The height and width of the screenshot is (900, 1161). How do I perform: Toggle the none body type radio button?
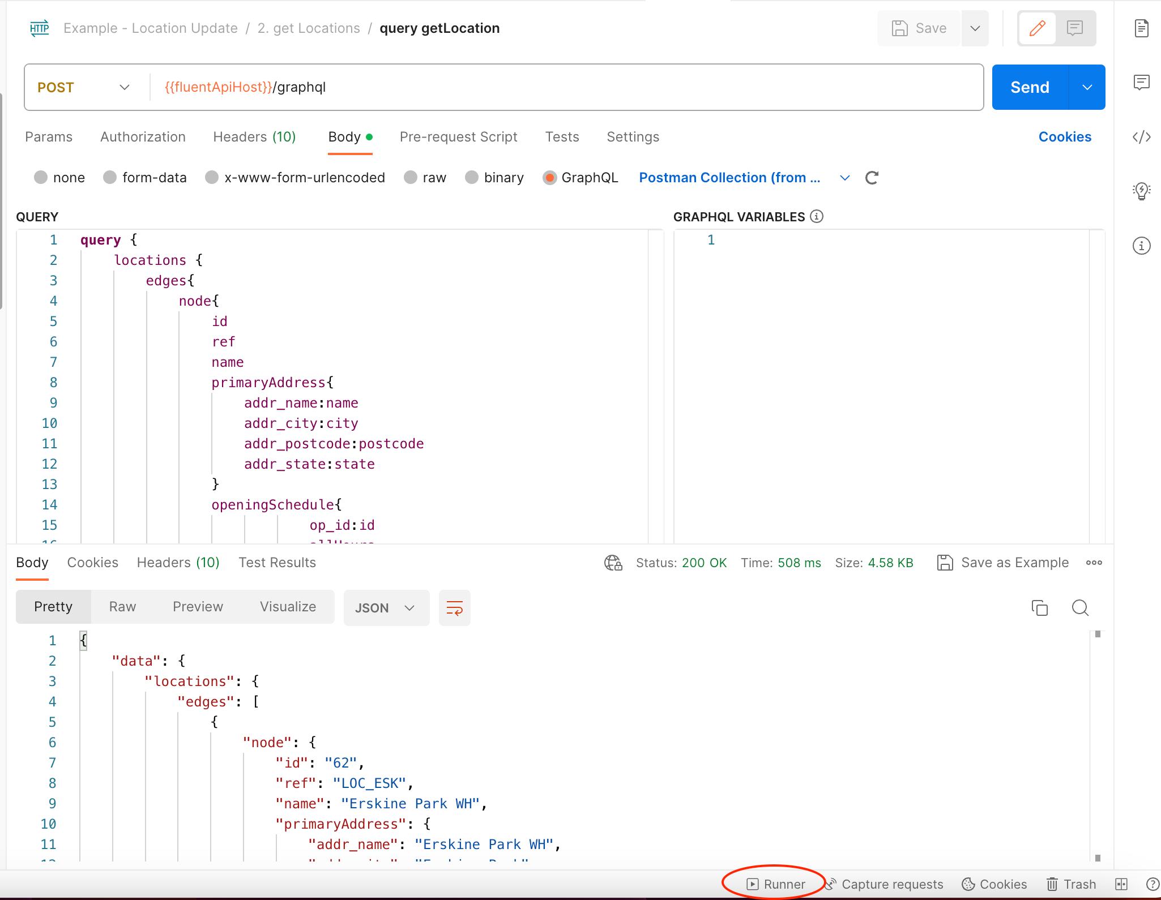point(40,178)
